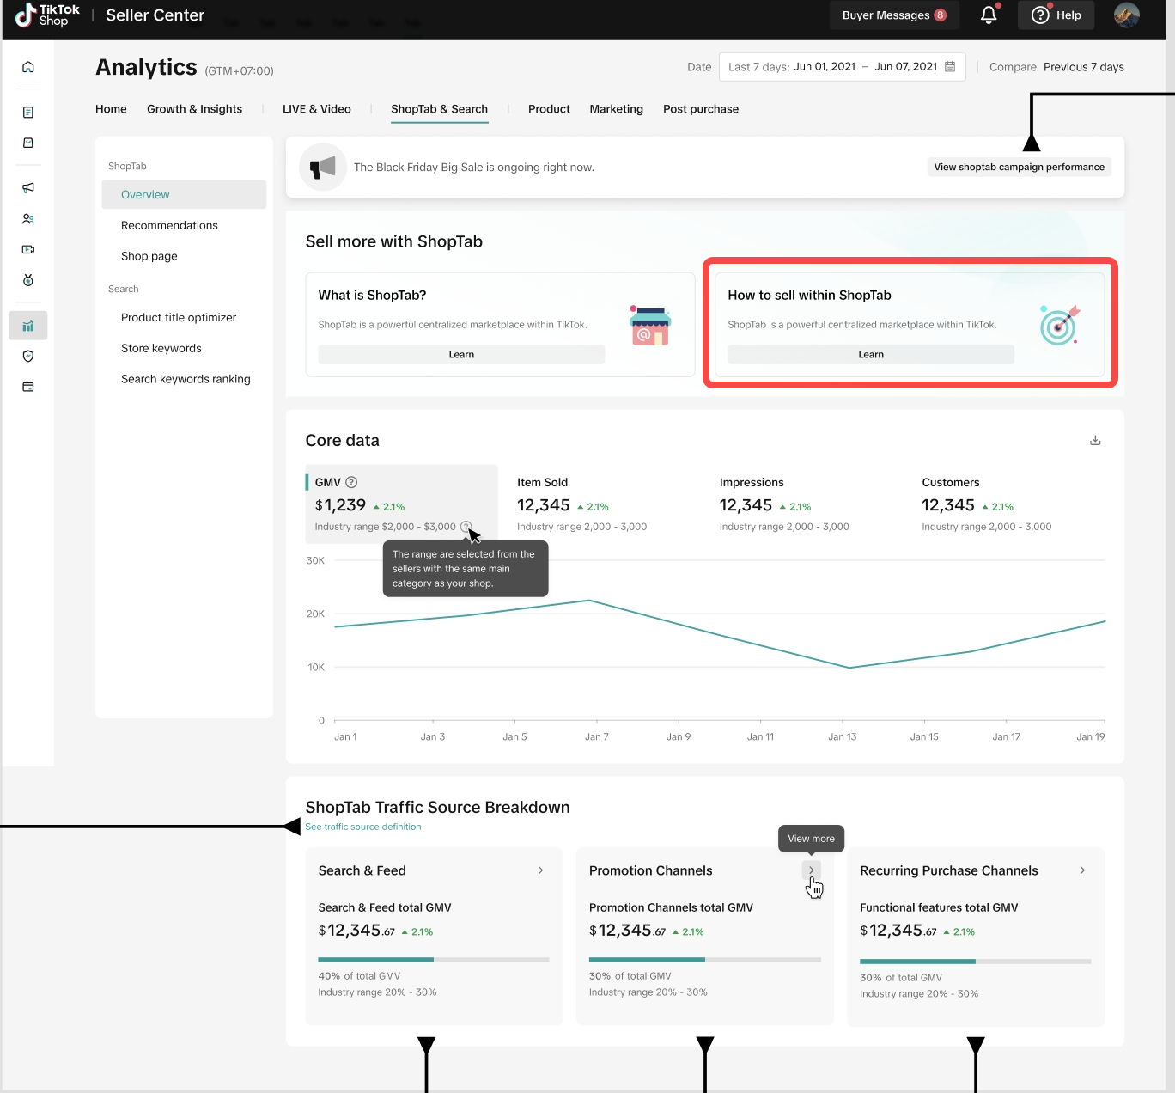Select the GMV metric card
This screenshot has height=1093, width=1175.
coord(401,504)
